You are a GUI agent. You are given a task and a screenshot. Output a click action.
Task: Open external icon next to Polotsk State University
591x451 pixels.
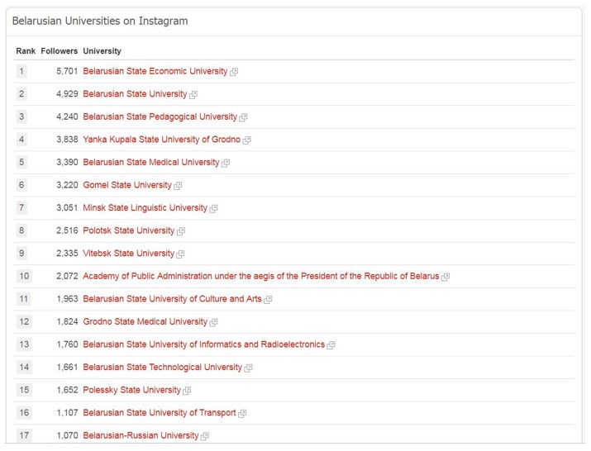[x=181, y=231]
